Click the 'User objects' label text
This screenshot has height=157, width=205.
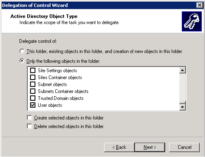pyautogui.click(x=50, y=105)
